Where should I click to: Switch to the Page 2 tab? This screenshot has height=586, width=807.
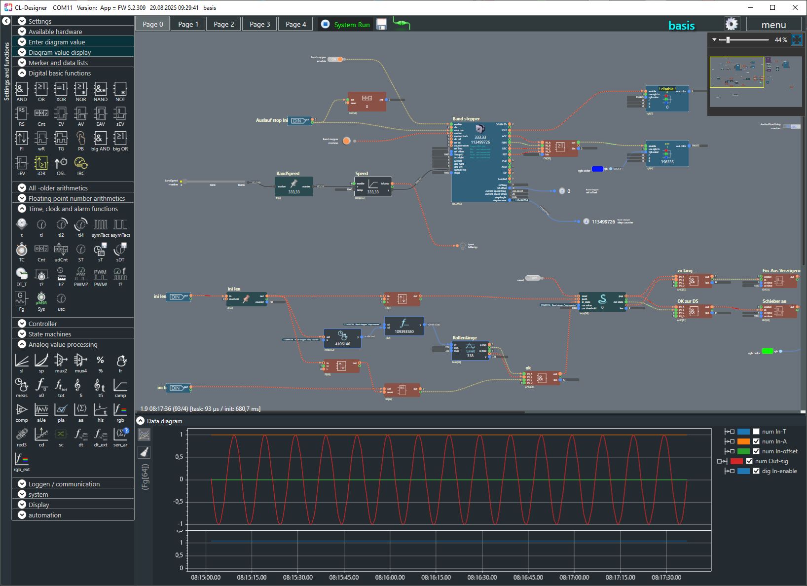[223, 24]
